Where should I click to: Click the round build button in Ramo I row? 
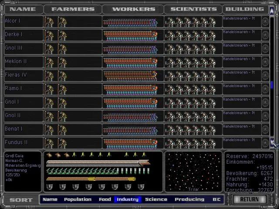(265, 89)
